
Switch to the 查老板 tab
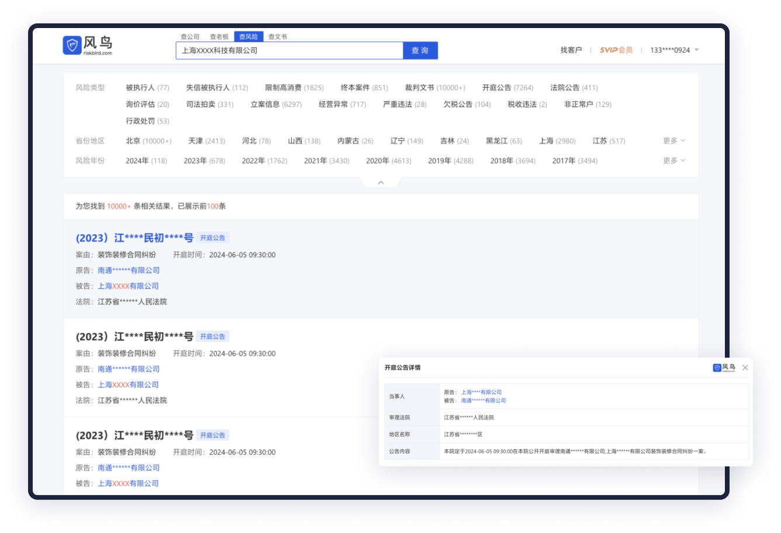coord(219,37)
